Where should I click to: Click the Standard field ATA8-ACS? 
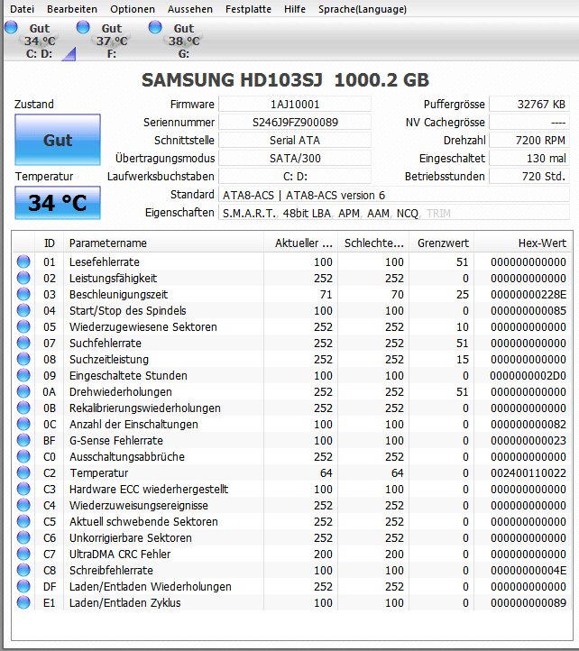tap(394, 195)
